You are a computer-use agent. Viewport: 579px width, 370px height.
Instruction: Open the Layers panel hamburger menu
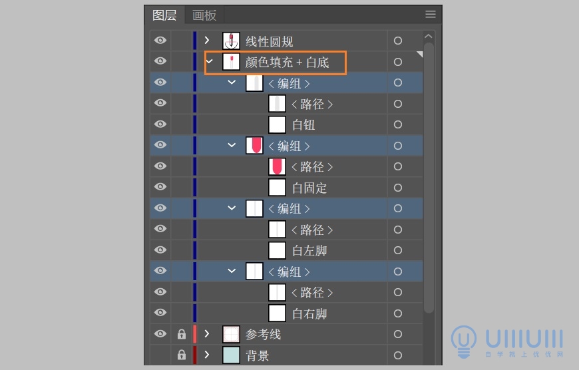pos(430,15)
